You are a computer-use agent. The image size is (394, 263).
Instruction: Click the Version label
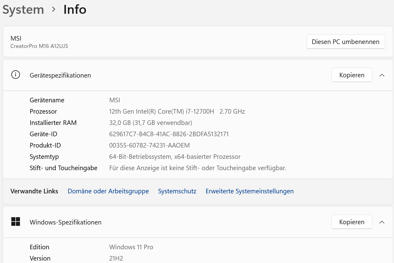click(x=40, y=258)
